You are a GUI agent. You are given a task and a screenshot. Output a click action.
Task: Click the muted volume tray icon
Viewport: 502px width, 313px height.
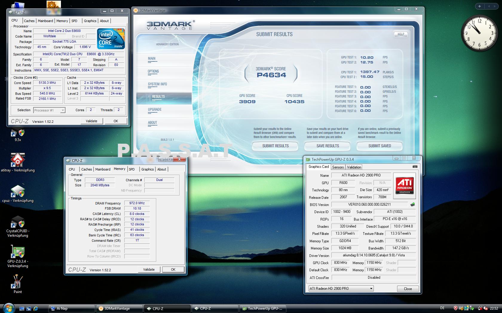pos(486,308)
